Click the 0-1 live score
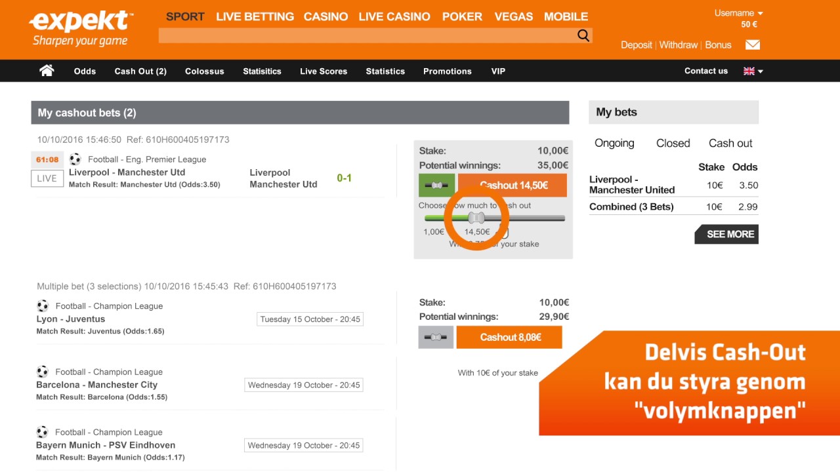 pos(344,178)
